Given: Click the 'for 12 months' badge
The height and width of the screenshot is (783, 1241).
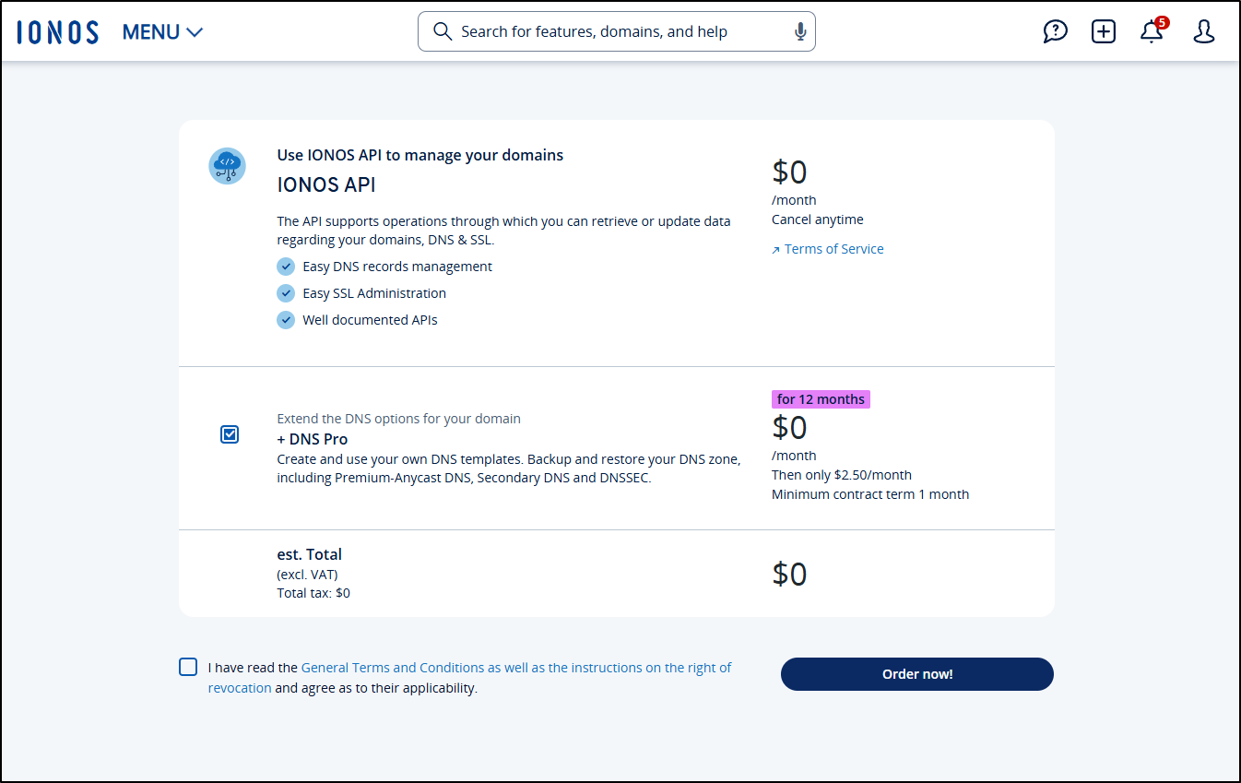Looking at the screenshot, I should click(x=821, y=399).
